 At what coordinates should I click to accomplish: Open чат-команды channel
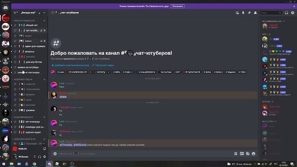pyautogui.click(x=30, y=122)
